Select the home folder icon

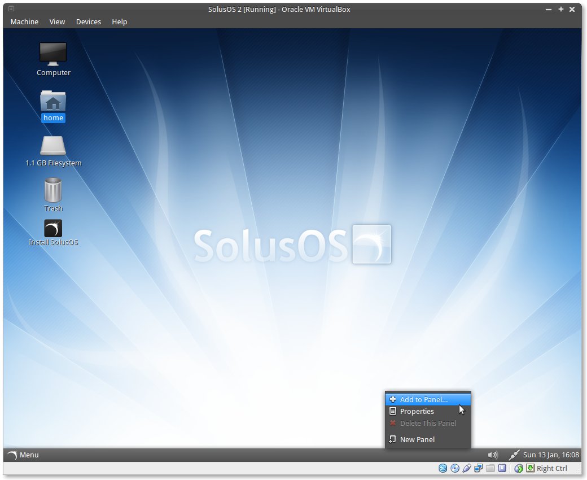(x=53, y=106)
